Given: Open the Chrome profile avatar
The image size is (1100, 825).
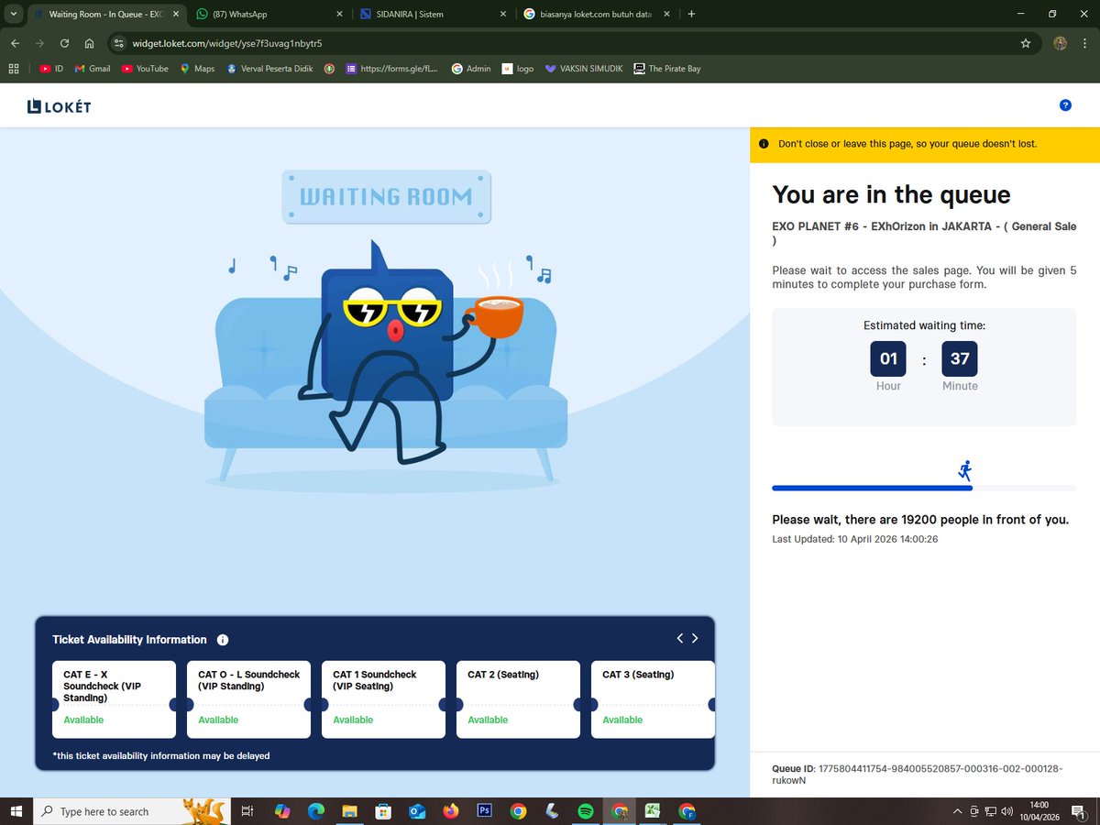Looking at the screenshot, I should click(1061, 43).
